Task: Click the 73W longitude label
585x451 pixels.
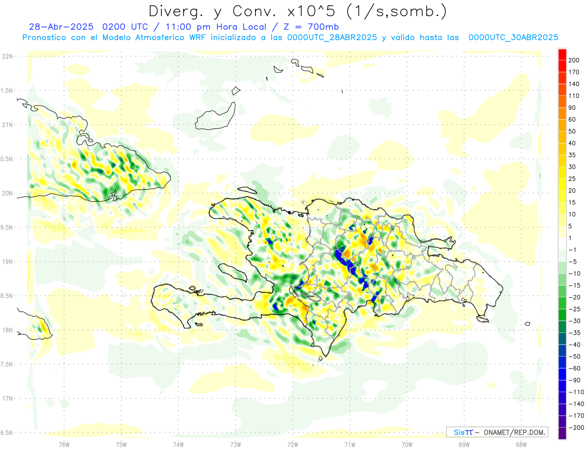Action: pyautogui.click(x=235, y=445)
